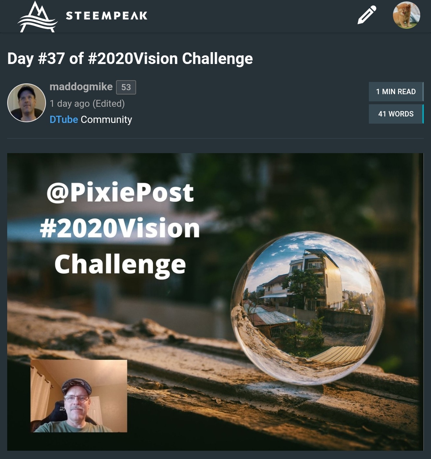Click the #2020Vision text on the image
This screenshot has height=459, width=431.
[120, 228]
